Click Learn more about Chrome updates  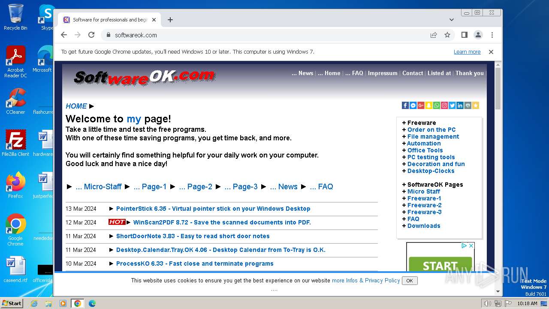467,51
